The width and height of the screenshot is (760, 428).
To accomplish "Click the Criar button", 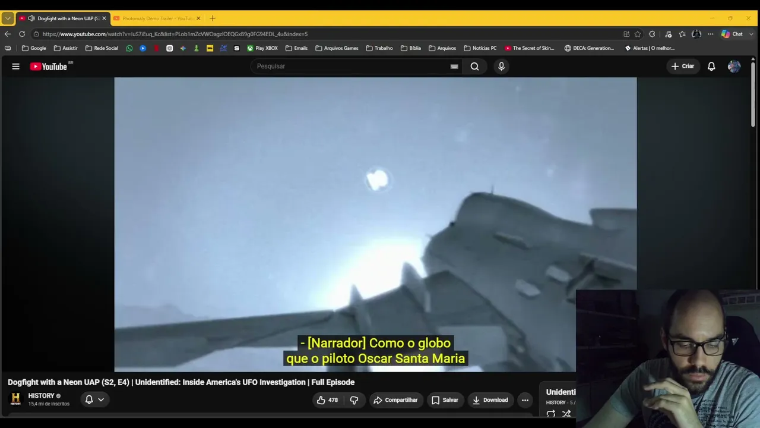I will click(683, 67).
